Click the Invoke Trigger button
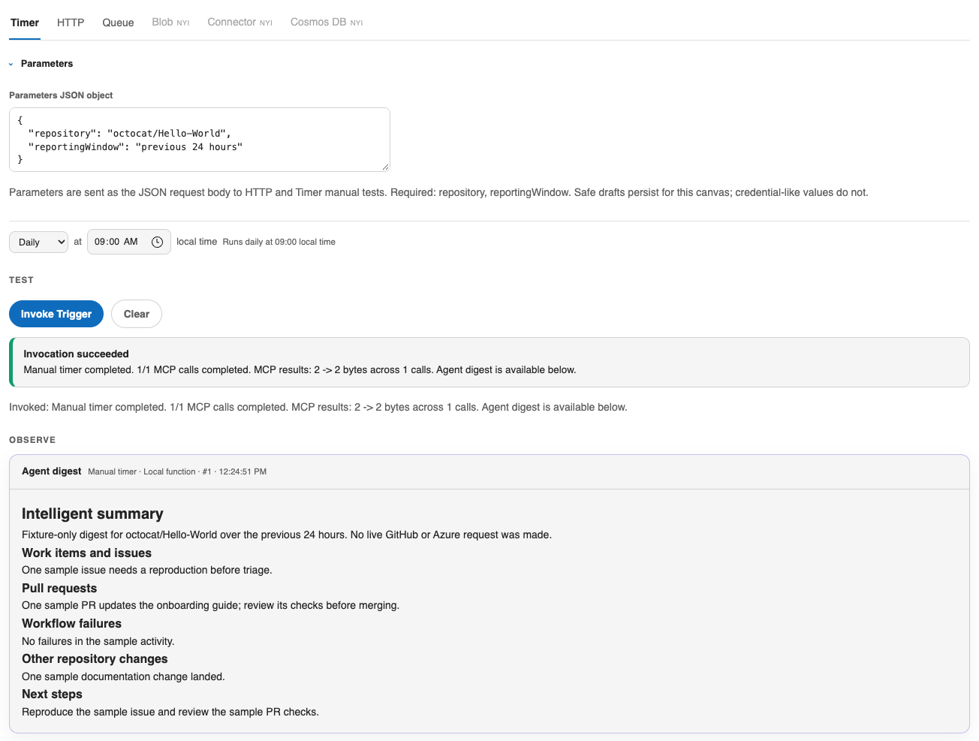Image resolution: width=979 pixels, height=741 pixels. (56, 314)
